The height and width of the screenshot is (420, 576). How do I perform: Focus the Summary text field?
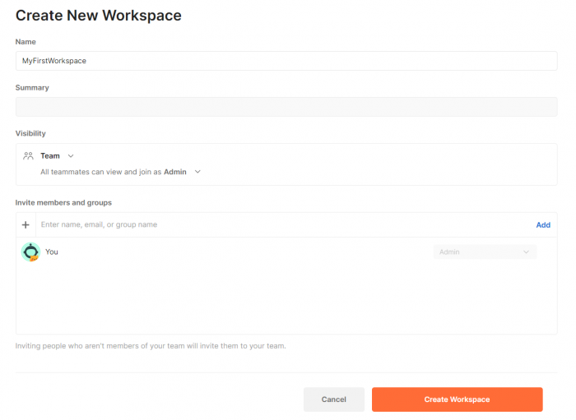coord(286,107)
